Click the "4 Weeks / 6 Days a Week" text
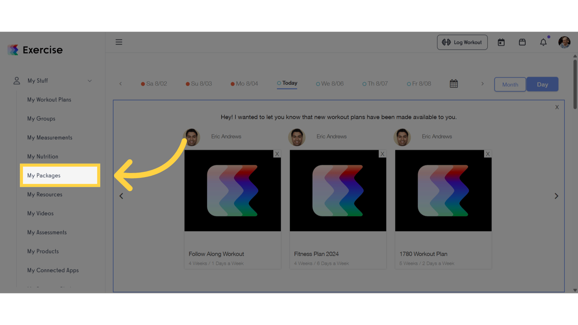The height and width of the screenshot is (325, 578). click(322, 263)
